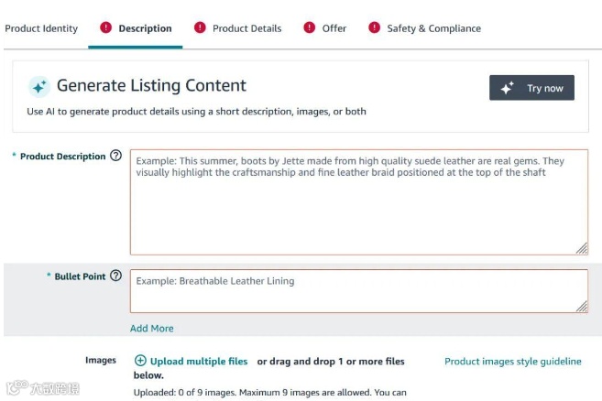Open the Safety & Compliance tab
Screen dimensions: 602x401
point(433,28)
